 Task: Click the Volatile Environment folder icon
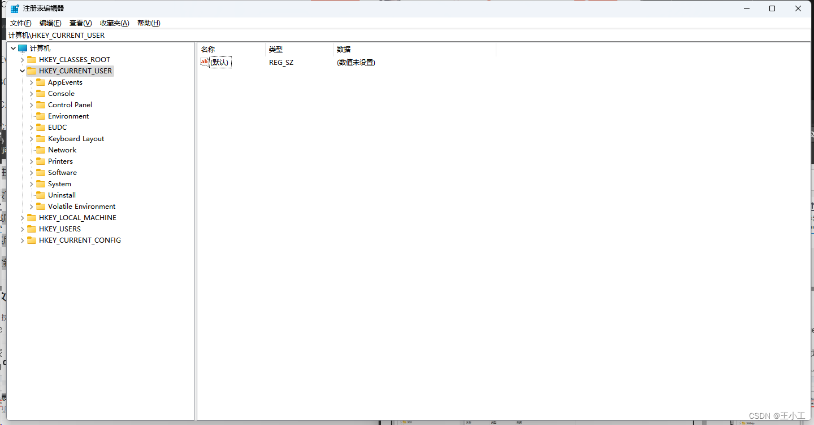click(41, 207)
